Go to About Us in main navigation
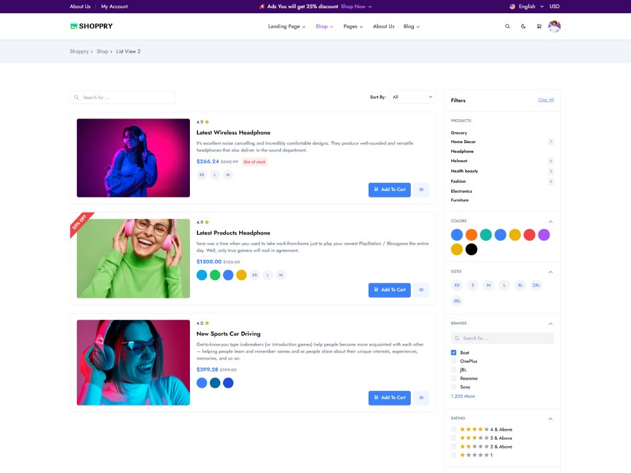This screenshot has width=631, height=473. point(384,26)
